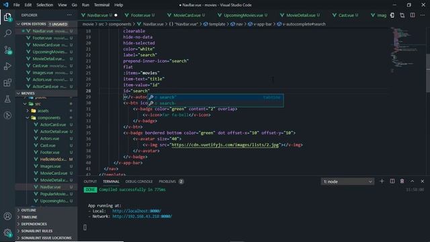Open the Explorer view in activity bar
Screen dimensions: 430x242
tap(7, 17)
